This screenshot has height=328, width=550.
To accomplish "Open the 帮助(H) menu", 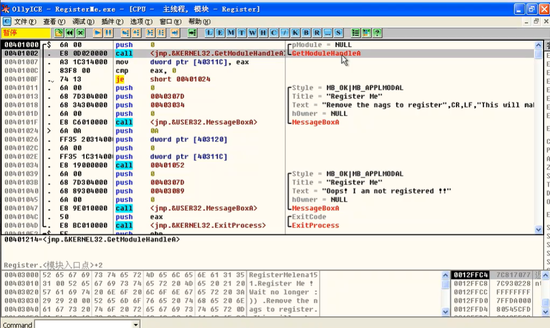I will [x=200, y=22].
